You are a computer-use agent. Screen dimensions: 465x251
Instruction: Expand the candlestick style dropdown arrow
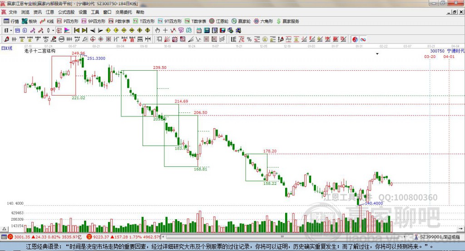(x=53, y=30)
